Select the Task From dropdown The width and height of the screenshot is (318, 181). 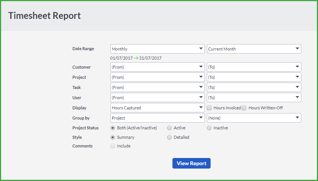(x=158, y=87)
